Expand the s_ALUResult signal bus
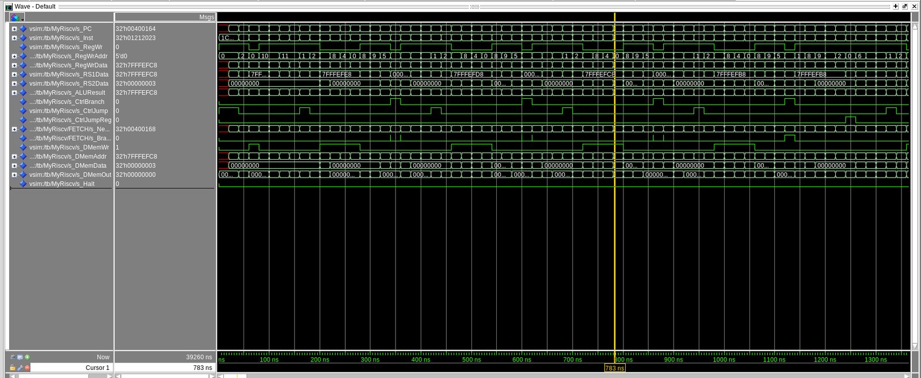This screenshot has height=378, width=921. click(14, 92)
